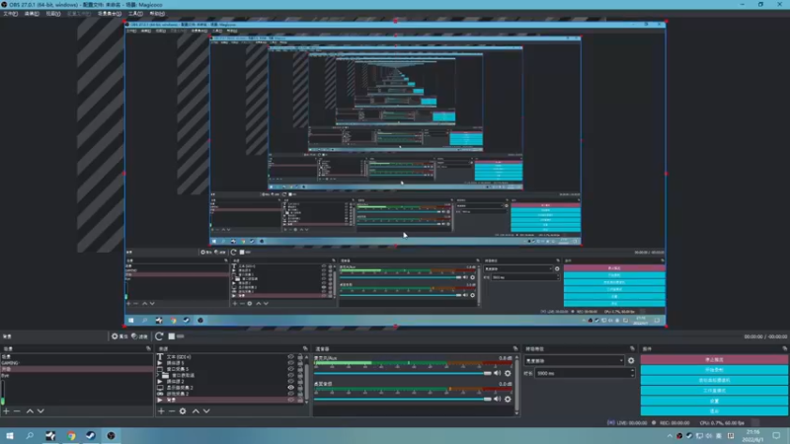790x444 pixels.
Task: Toggle visibility of 窗口采集 5 source
Action: pyautogui.click(x=290, y=369)
